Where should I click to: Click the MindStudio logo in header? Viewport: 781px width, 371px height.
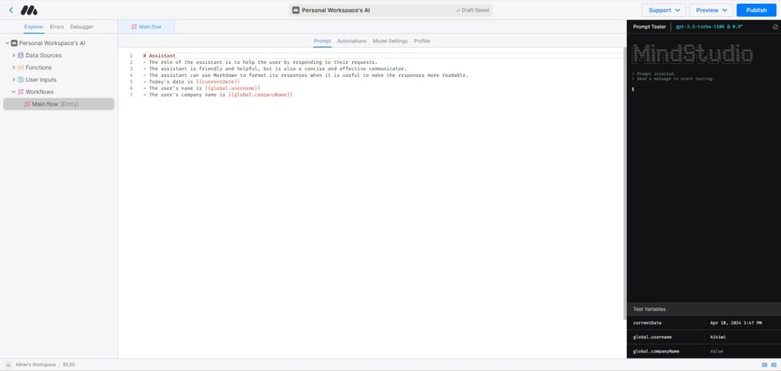point(29,10)
